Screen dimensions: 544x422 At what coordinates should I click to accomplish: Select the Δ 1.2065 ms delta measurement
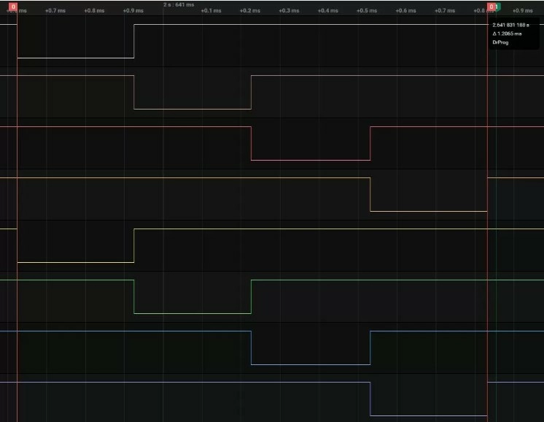click(x=508, y=34)
